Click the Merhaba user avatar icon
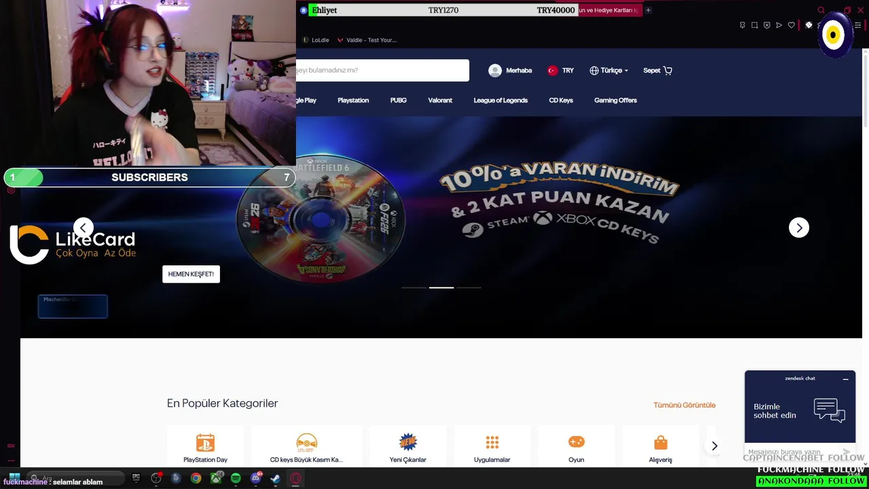The image size is (869, 489). coord(495,70)
